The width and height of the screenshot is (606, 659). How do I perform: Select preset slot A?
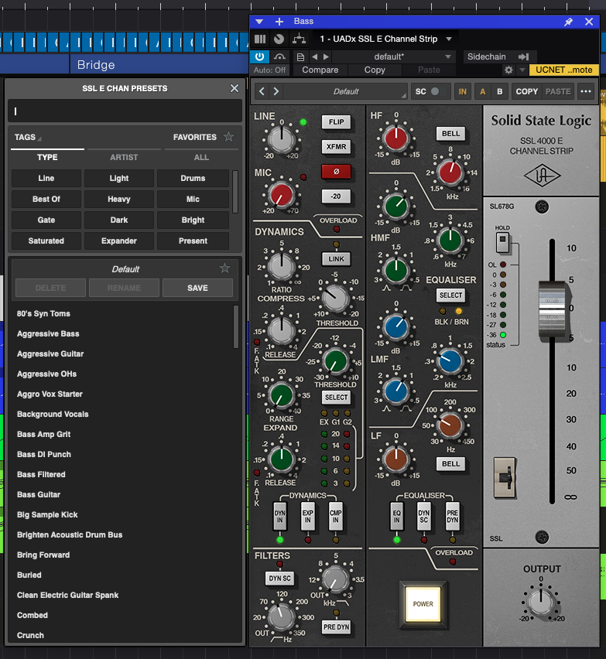482,91
